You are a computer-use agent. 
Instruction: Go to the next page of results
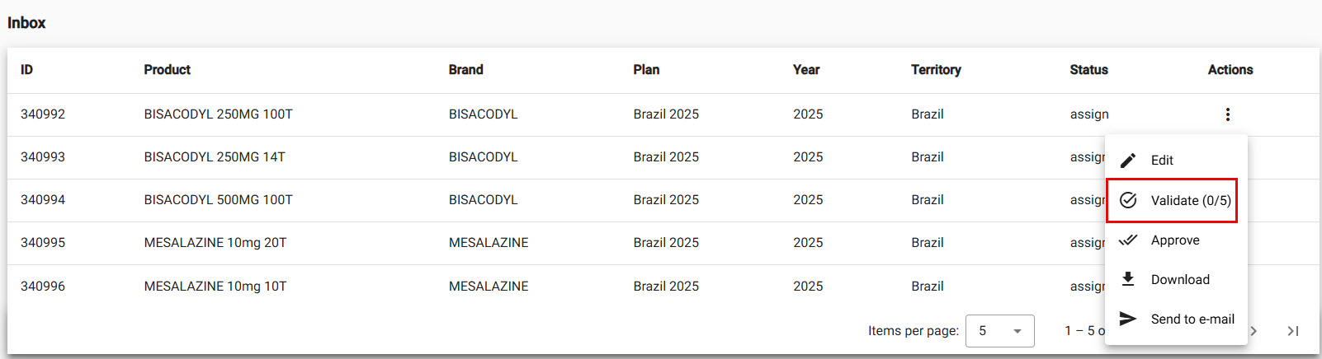pos(1254,331)
